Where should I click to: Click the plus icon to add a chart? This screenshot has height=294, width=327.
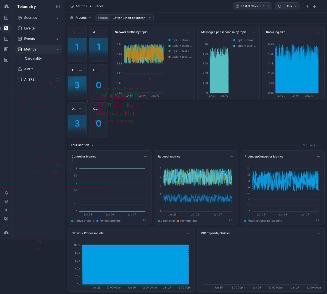pos(307,6)
